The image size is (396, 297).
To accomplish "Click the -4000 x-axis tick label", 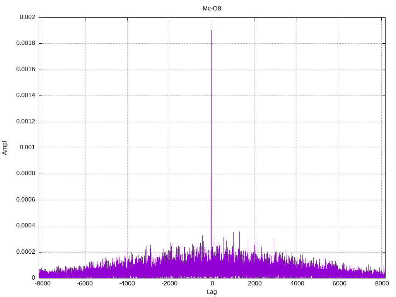I will (x=127, y=283).
